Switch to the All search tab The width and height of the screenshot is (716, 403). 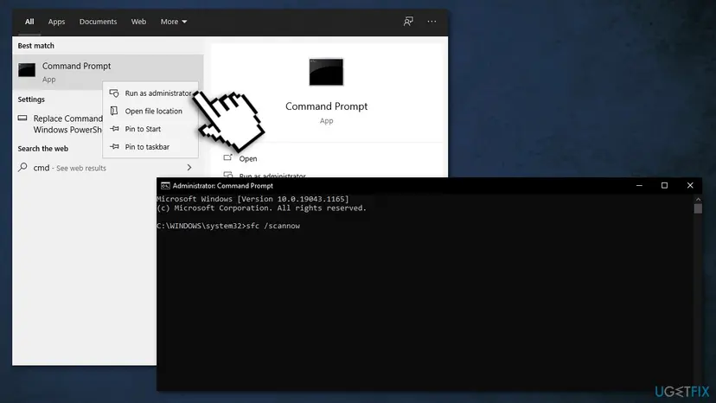[29, 22]
